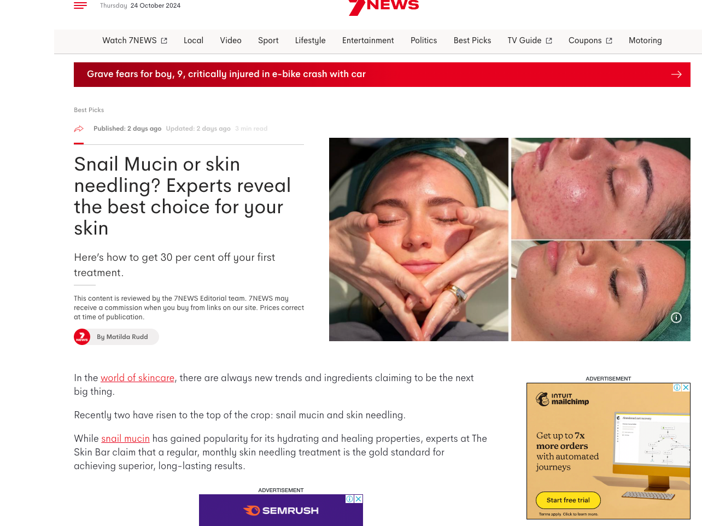This screenshot has width=702, height=526.
Task: Open the Coupons external link
Action: tap(590, 40)
